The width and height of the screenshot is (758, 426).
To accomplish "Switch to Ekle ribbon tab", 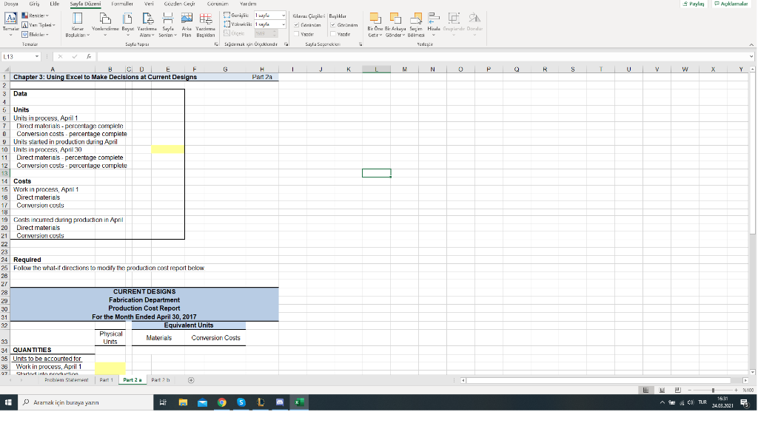I will [x=55, y=4].
